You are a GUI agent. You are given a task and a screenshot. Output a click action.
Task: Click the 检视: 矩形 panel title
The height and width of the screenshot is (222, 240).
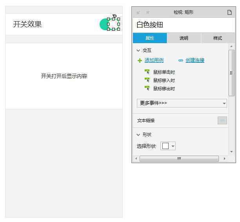[x=184, y=12]
